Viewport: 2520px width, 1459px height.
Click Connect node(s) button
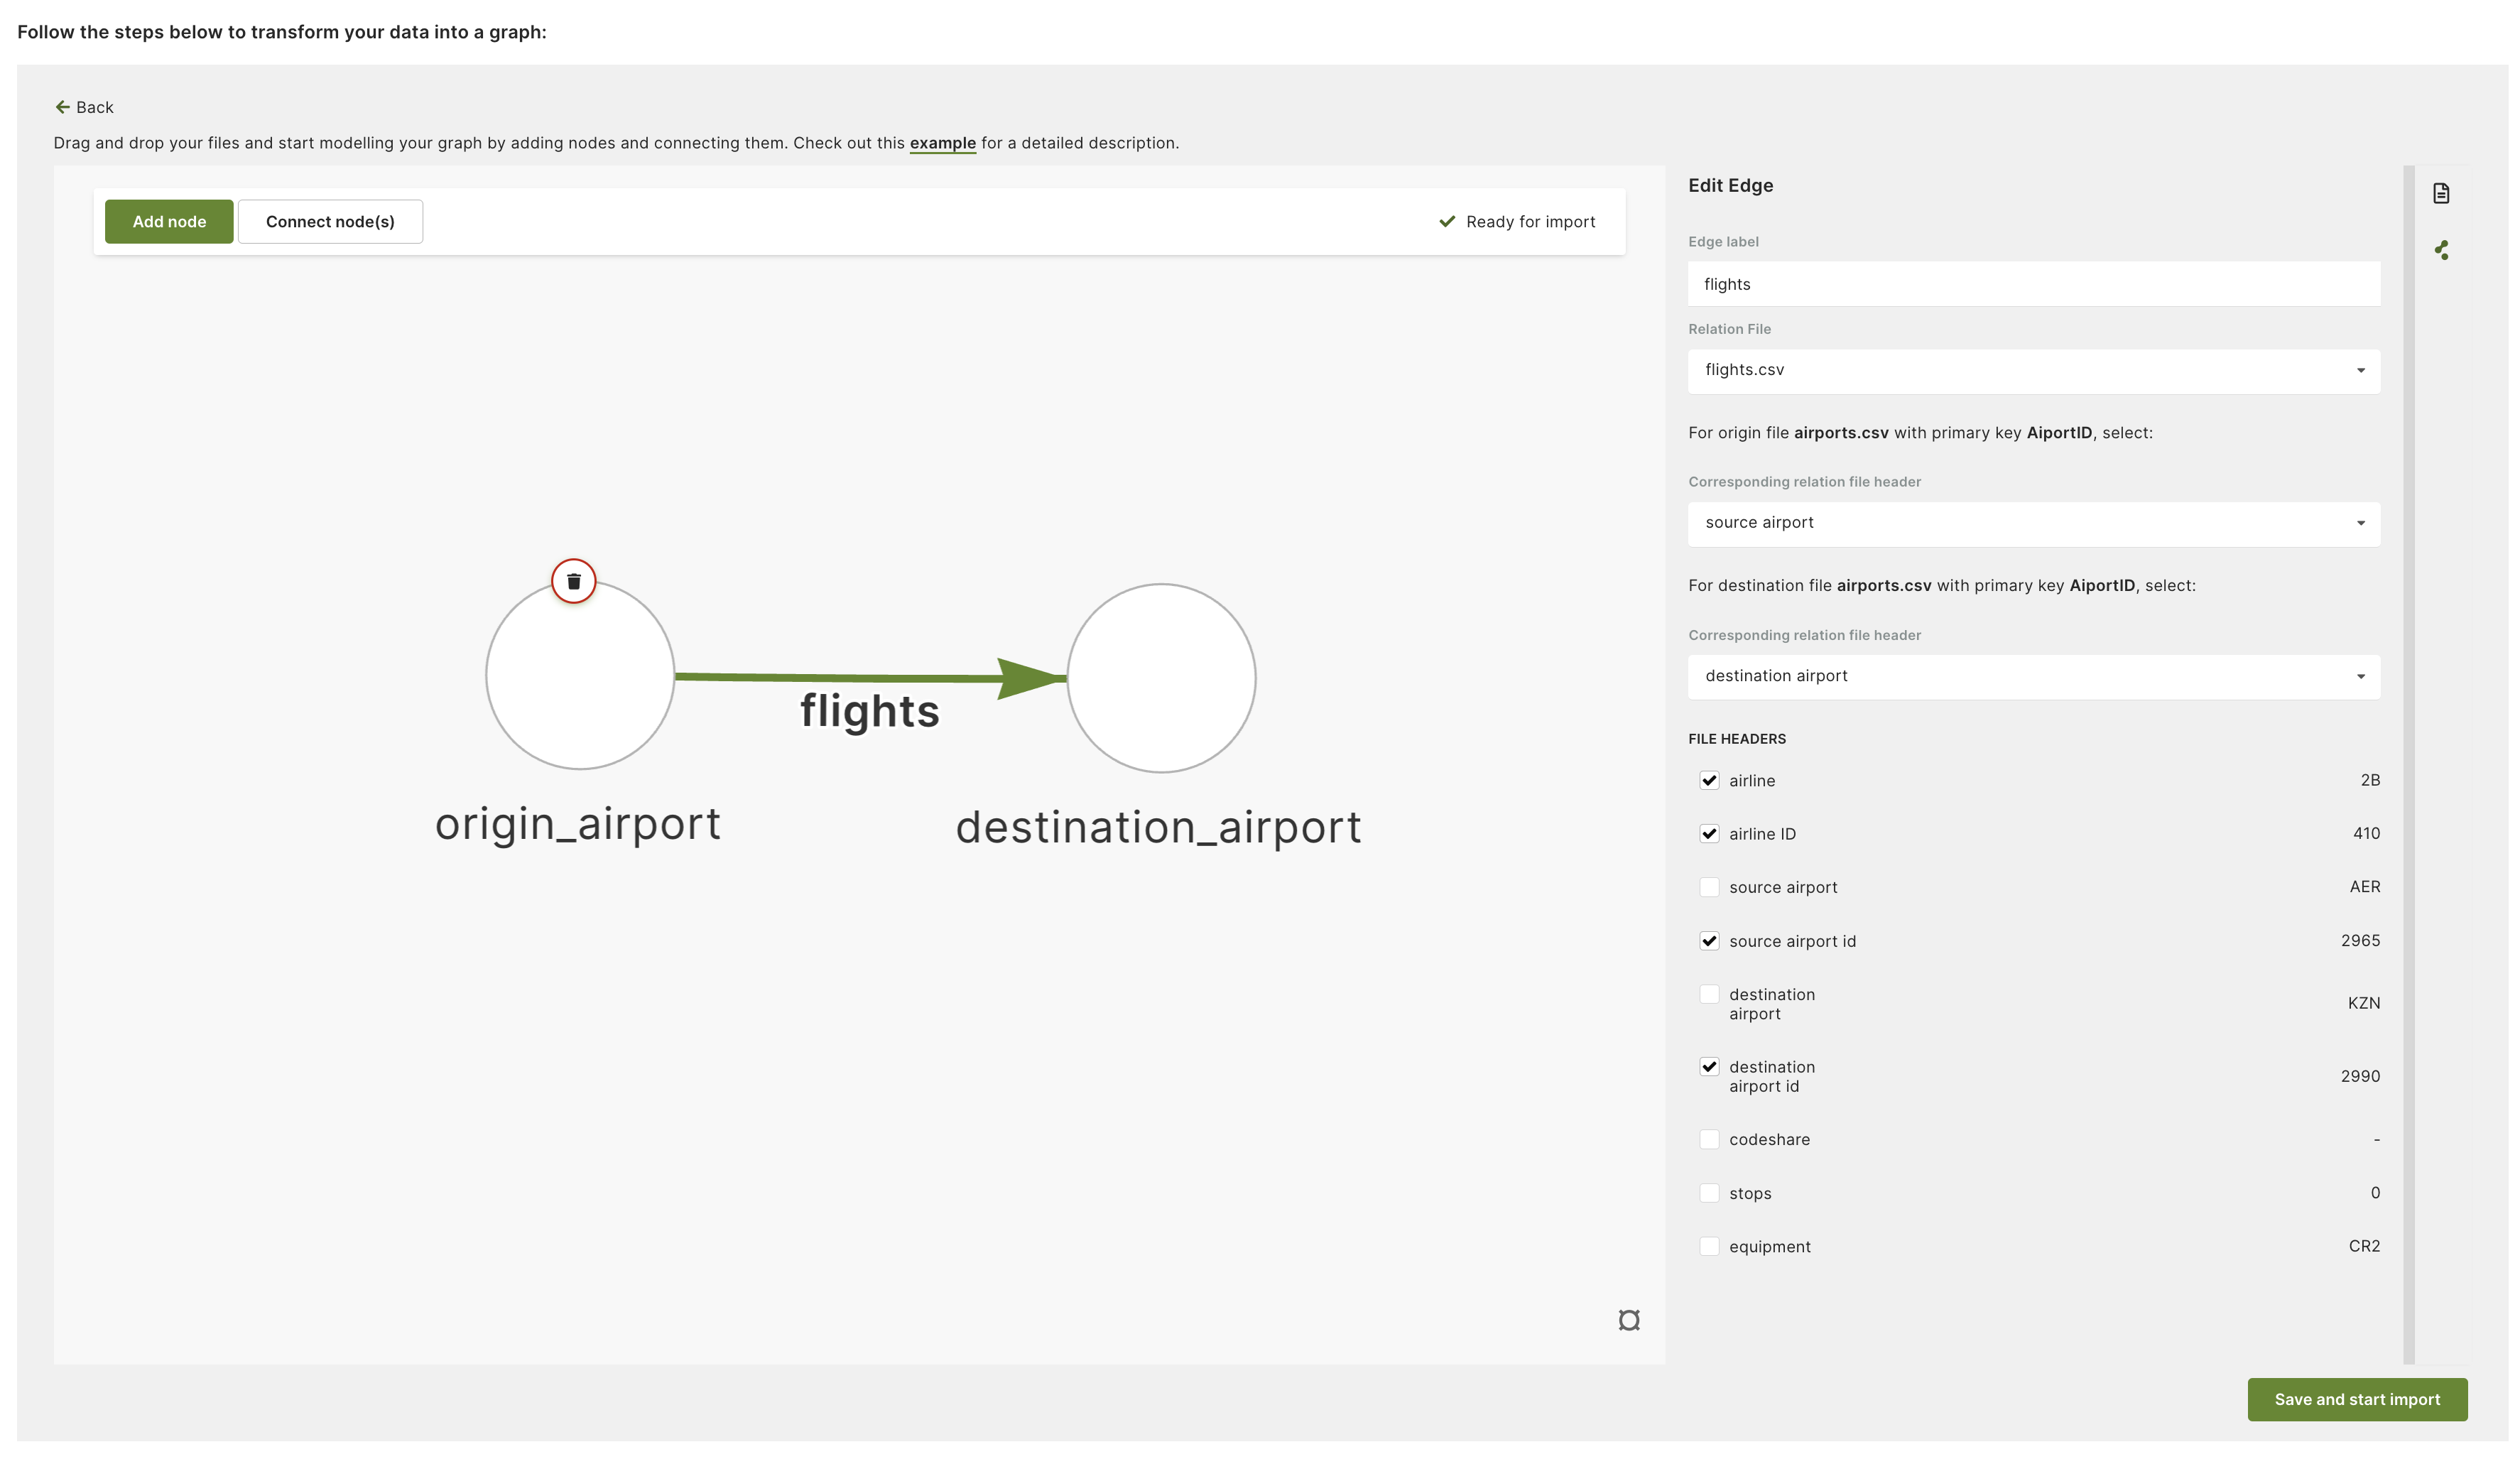(330, 221)
